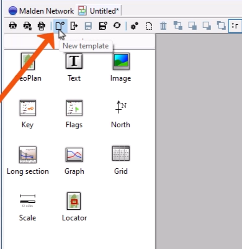Viewport: 242px width, 249px height.
Task: Click the greyed-out Save disk icon
Action: click(x=88, y=26)
